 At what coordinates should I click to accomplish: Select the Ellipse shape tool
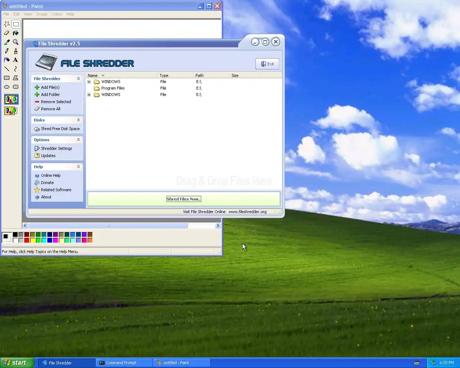7,87
